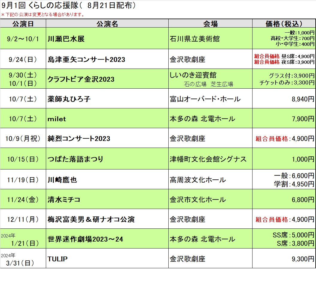Click price '学割:4,950円'
Viewport: 316px width, 300px height.
tap(294, 184)
